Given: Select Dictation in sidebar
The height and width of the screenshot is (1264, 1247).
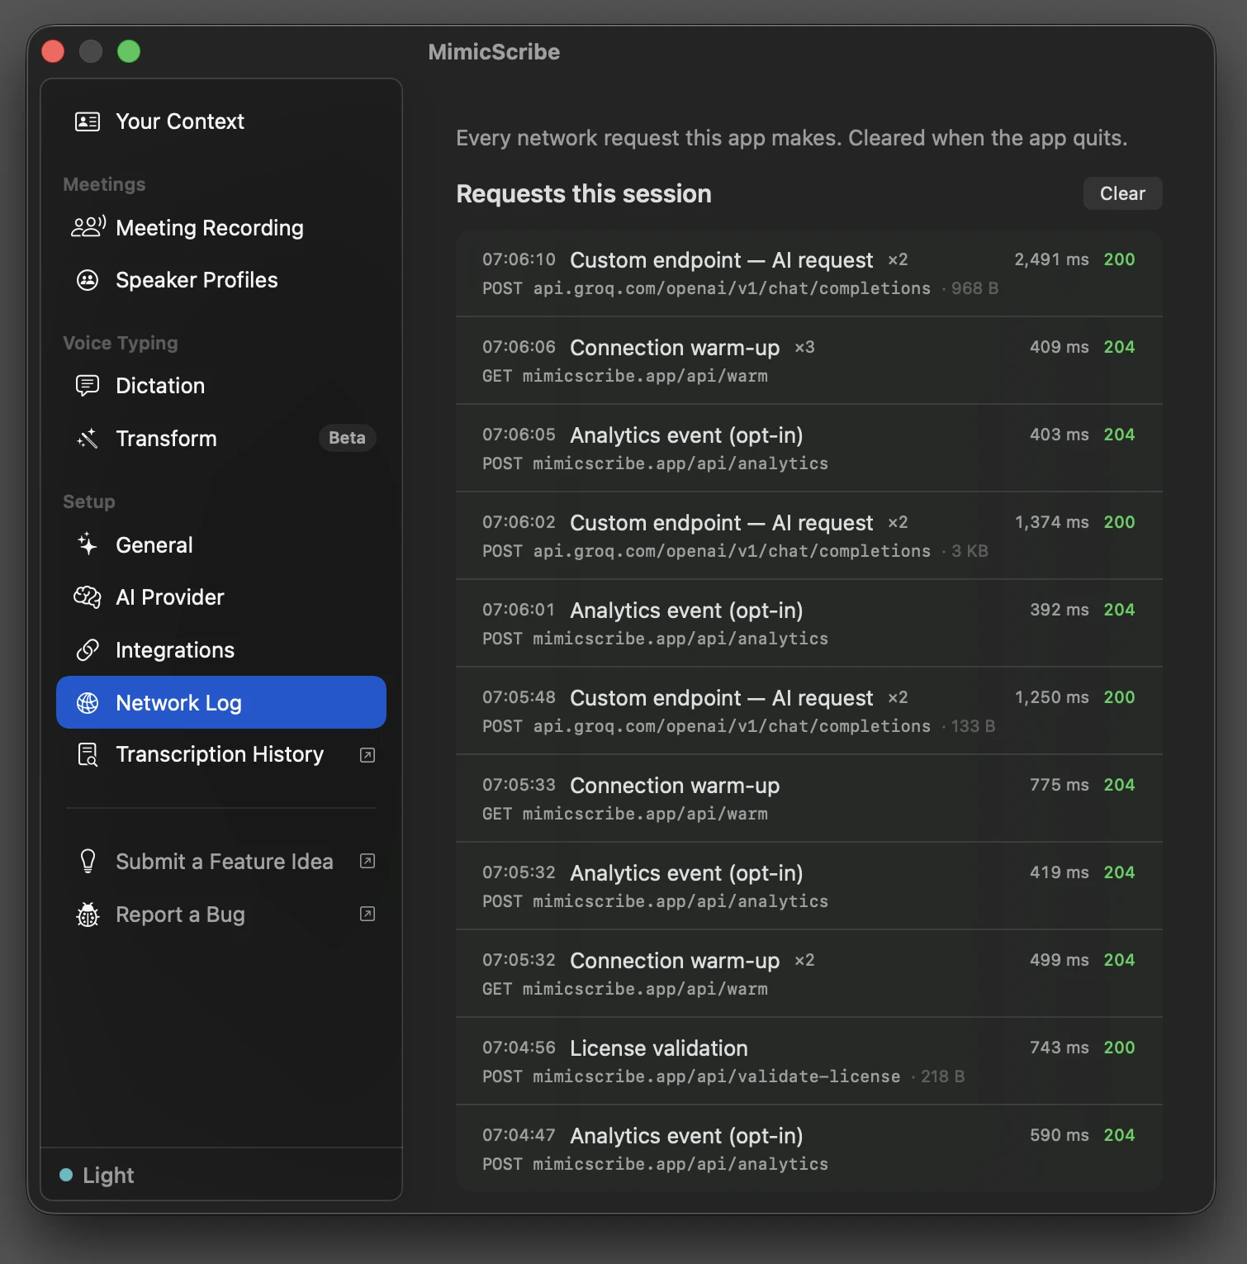Looking at the screenshot, I should 221,386.
